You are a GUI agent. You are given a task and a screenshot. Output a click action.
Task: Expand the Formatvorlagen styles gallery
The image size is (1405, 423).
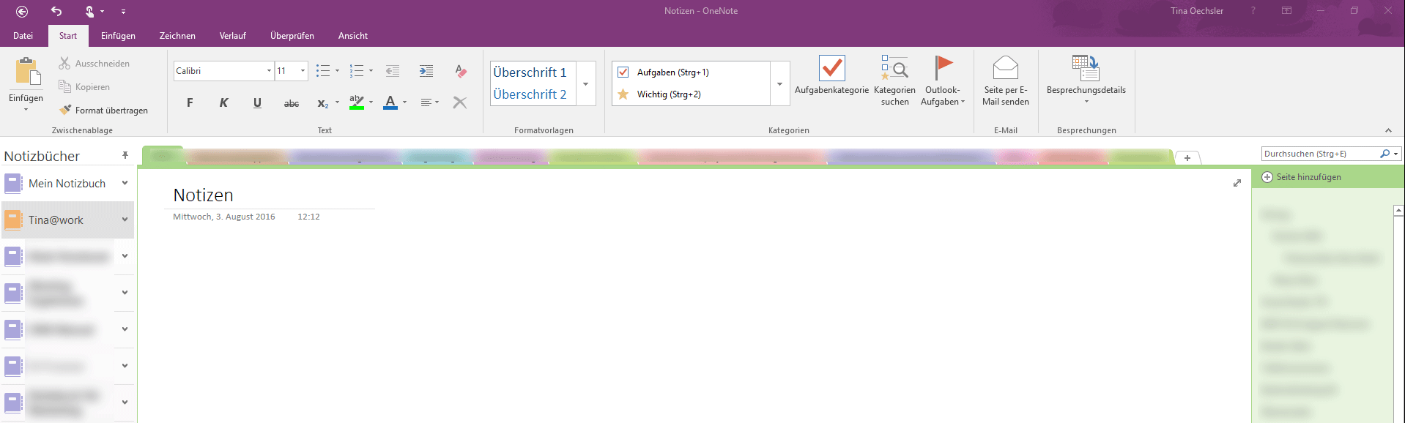point(585,83)
